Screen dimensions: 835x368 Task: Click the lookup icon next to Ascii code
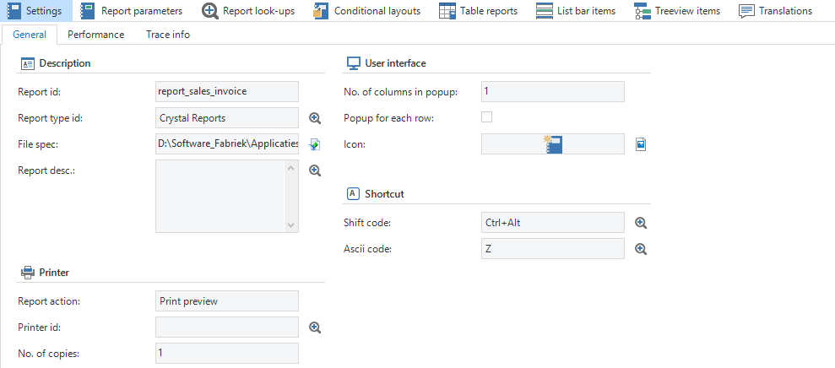pos(641,249)
